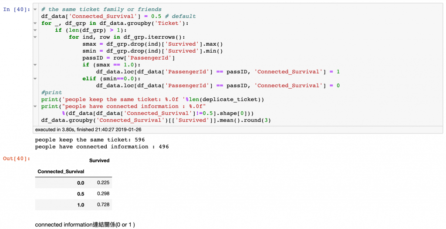Screen dimensions: 446x229
Task: Collapse the 'if (smax == 1.0)' fold arrow
Action: click(x=35, y=65)
